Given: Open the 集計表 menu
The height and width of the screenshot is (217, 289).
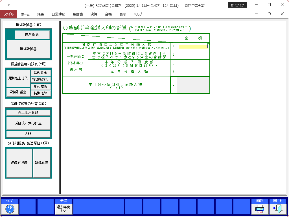Looking at the screenshot, I should pos(78,14).
